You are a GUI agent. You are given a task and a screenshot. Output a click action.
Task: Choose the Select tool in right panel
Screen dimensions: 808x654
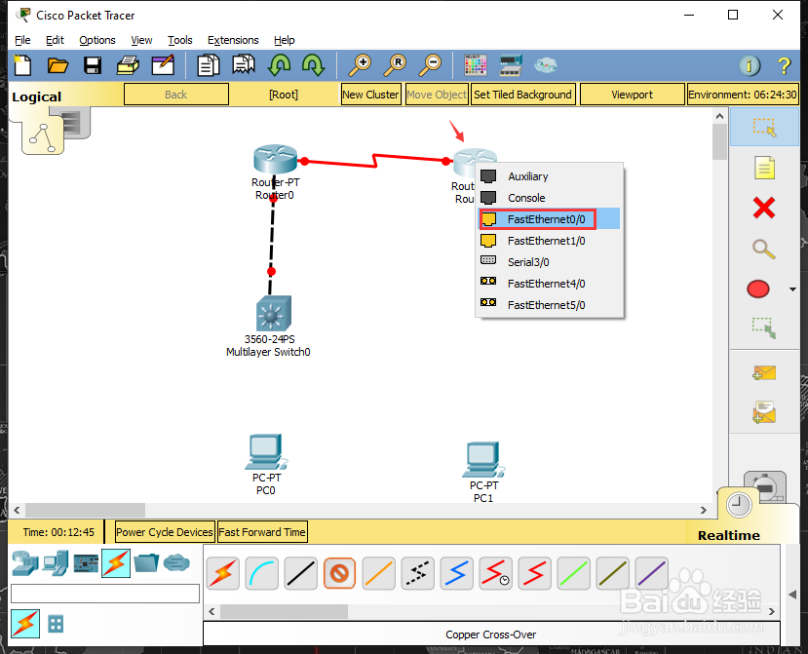point(764,128)
